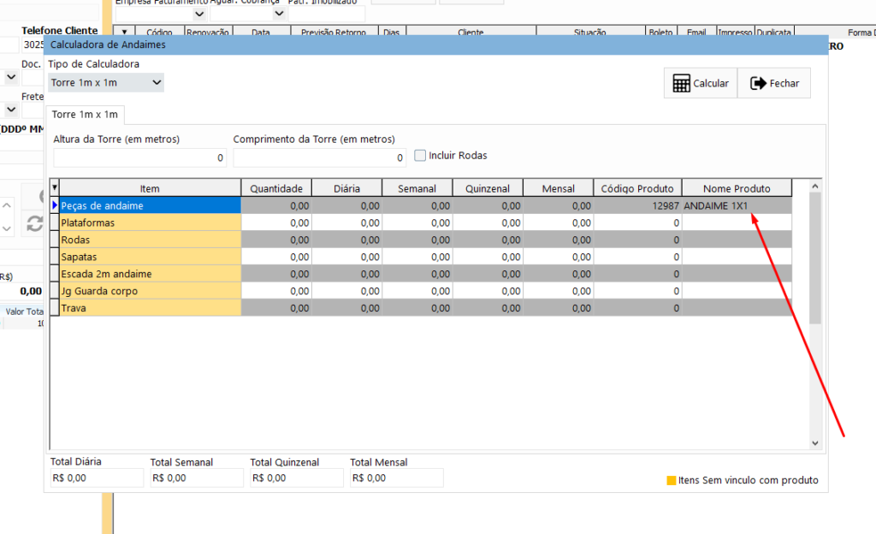The image size is (876, 534).
Task: Click the Email header in the background grid
Action: pos(696,33)
